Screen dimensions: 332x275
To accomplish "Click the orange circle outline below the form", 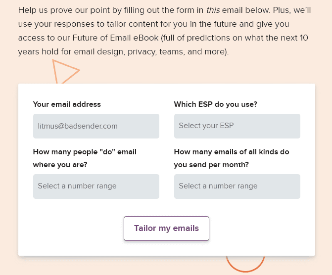I will point(245,264).
